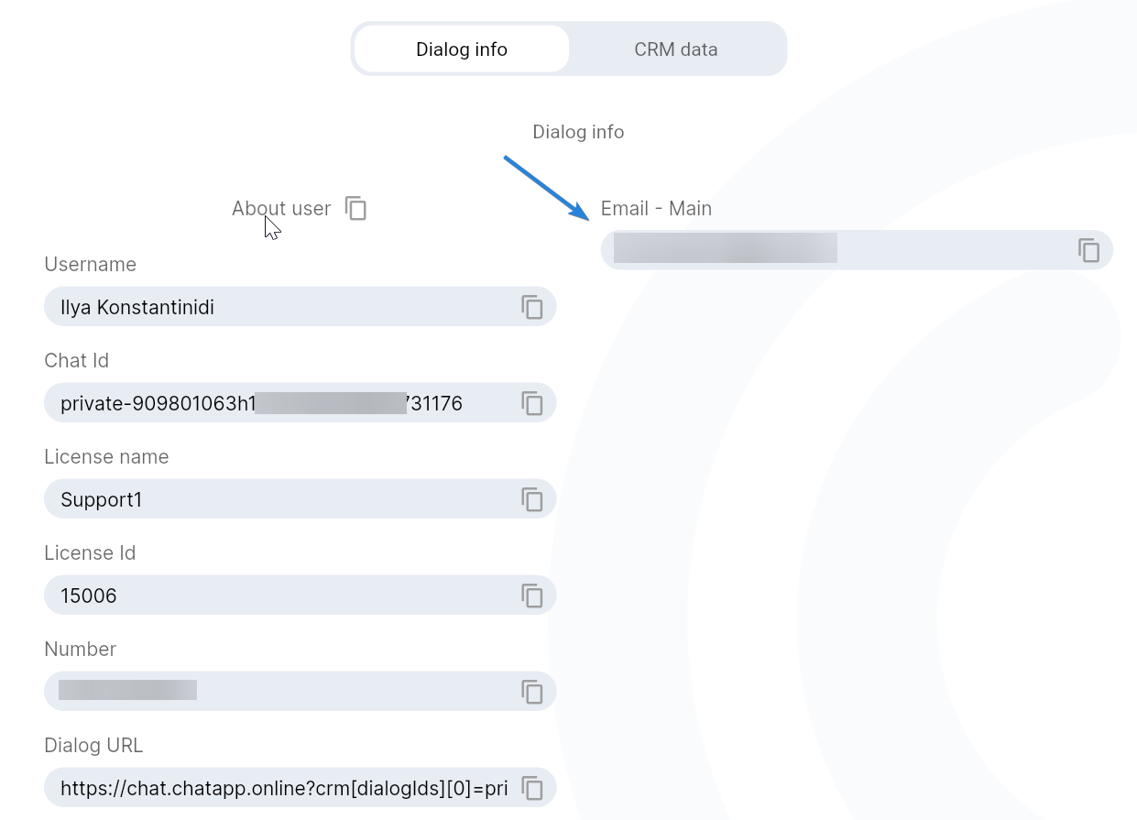Click the Username field with Ilya Konstantinidi
This screenshot has width=1137, height=820.
point(275,307)
